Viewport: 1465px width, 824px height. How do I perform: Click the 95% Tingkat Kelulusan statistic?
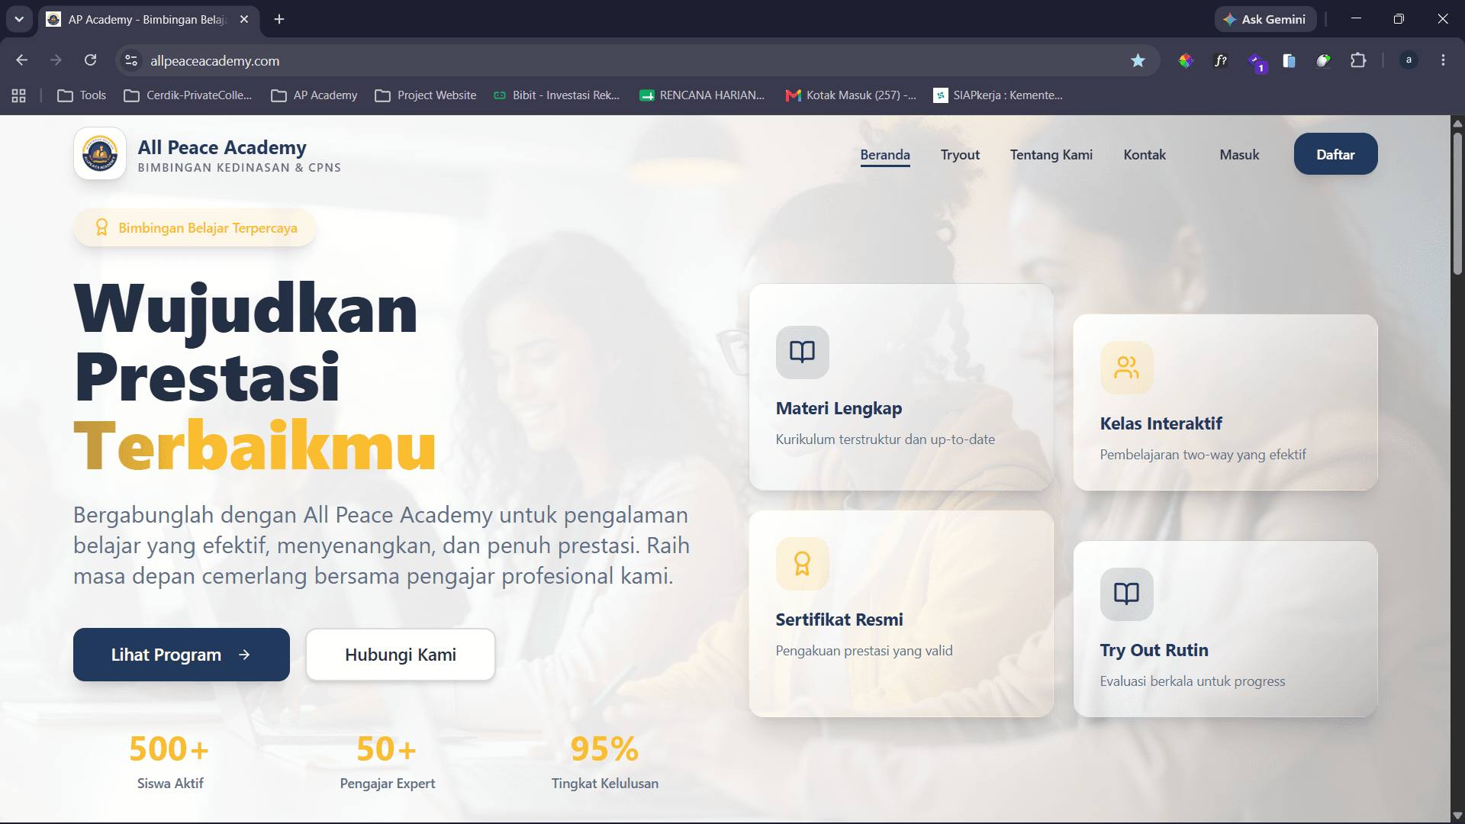(604, 762)
